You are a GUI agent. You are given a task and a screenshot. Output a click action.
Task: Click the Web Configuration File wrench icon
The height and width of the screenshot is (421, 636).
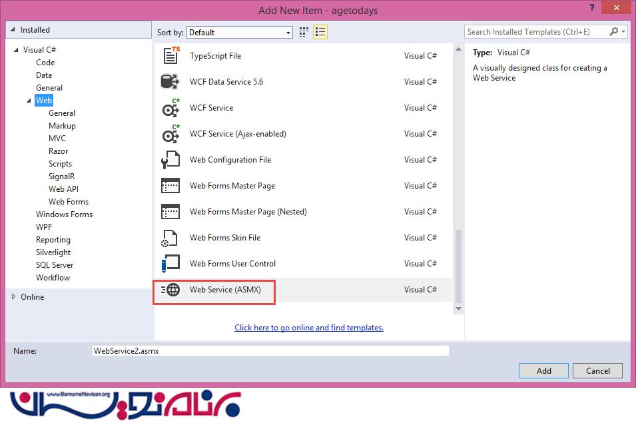click(170, 160)
